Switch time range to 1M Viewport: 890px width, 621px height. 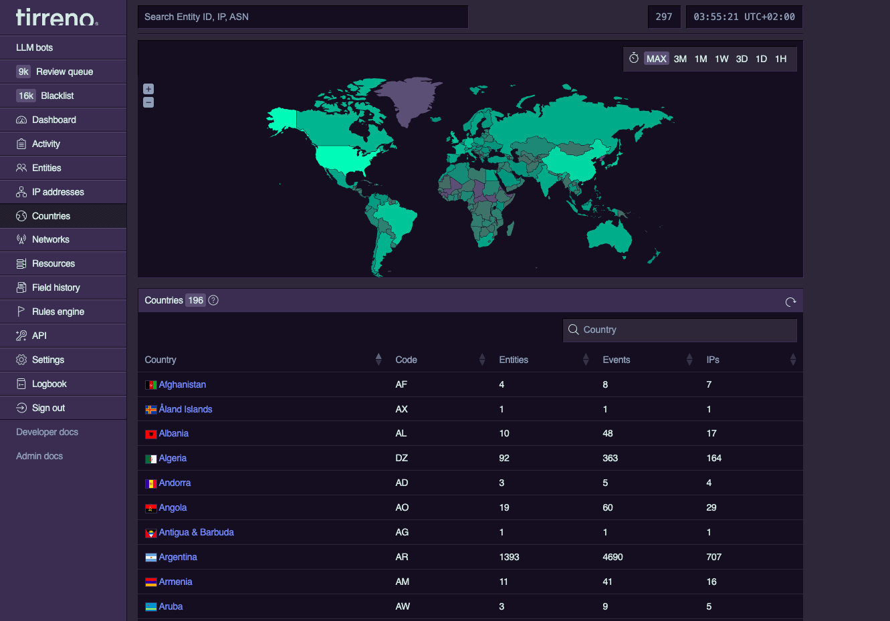(701, 59)
